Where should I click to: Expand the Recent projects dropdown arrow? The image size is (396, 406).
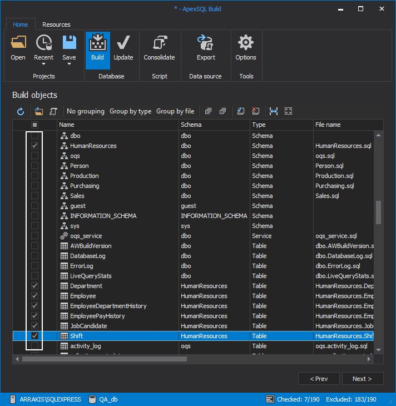pyautogui.click(x=43, y=64)
